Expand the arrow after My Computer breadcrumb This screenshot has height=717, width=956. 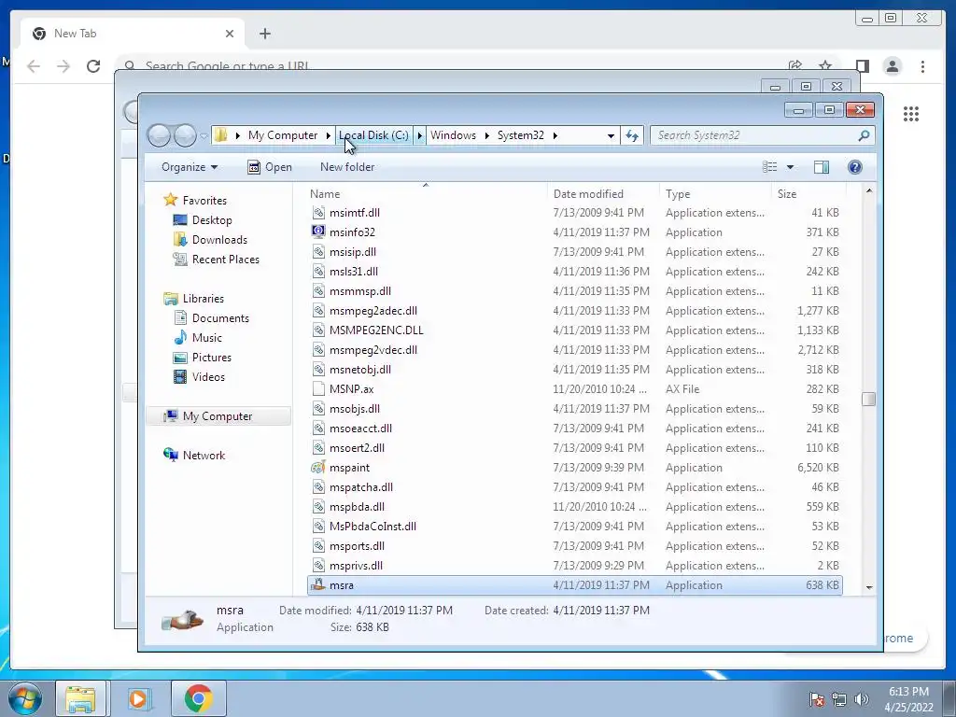tap(328, 135)
